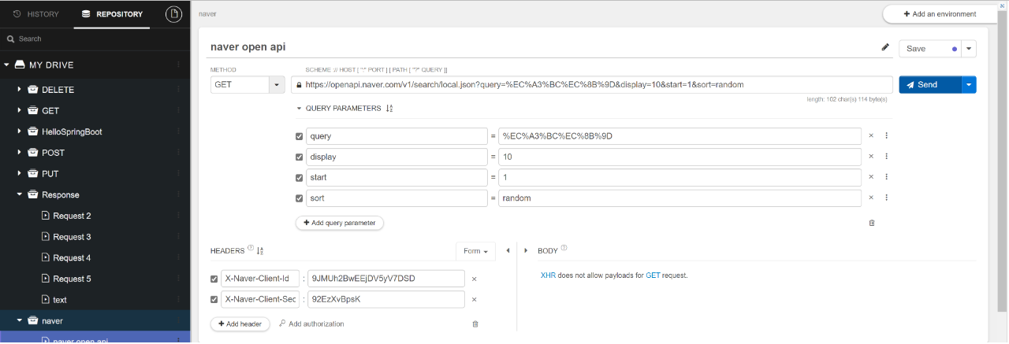Toggle the query parameter checkbox

(x=299, y=136)
